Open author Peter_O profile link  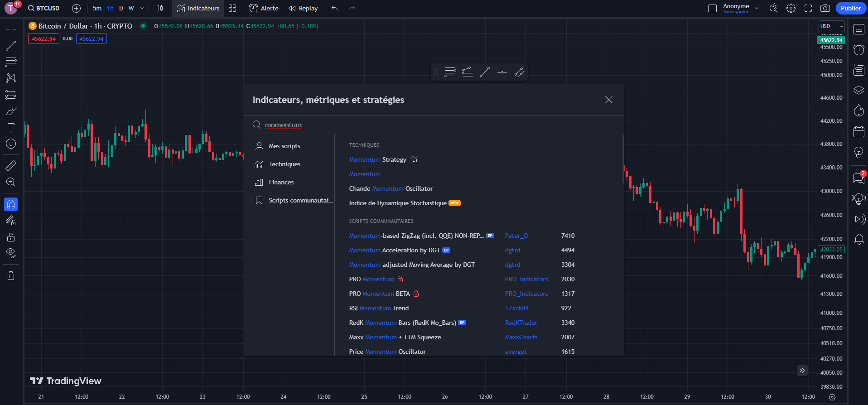(x=516, y=236)
